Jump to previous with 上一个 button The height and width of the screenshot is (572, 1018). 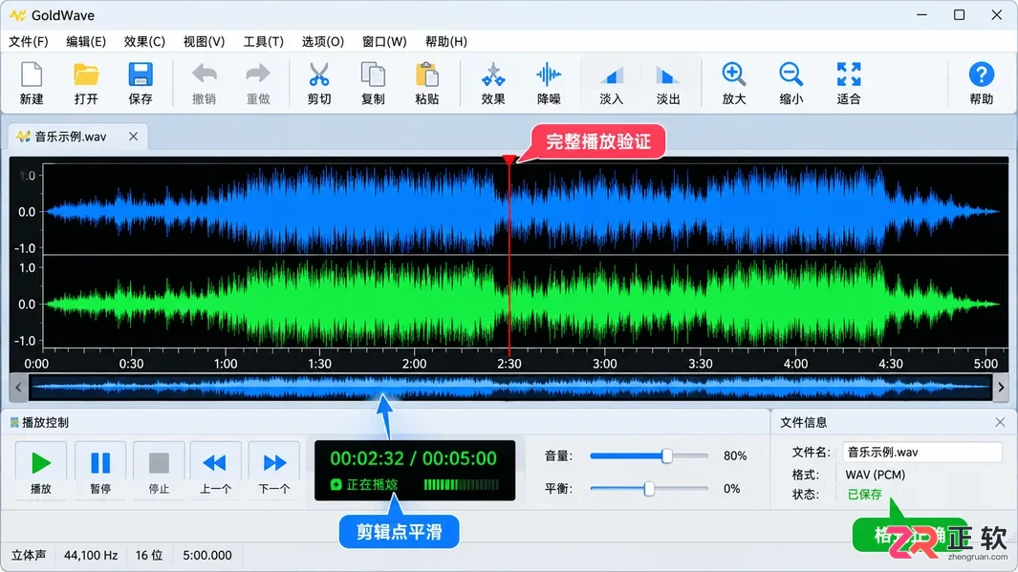tap(215, 470)
